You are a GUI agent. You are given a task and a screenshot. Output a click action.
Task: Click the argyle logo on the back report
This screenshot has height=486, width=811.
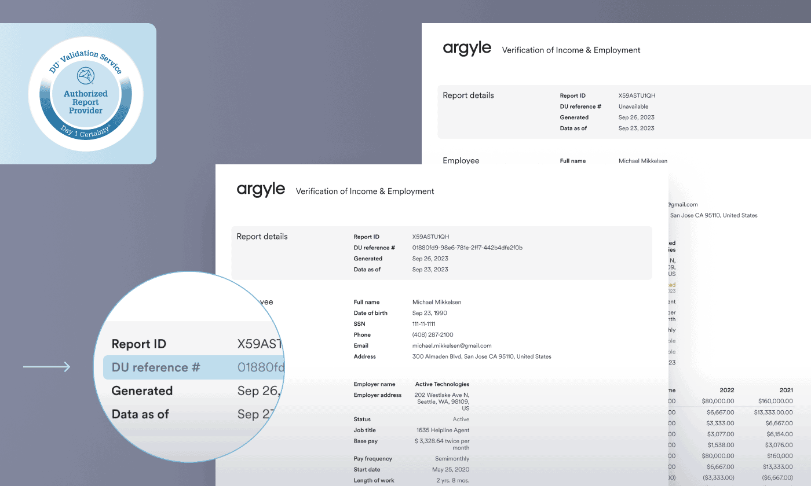[467, 49]
